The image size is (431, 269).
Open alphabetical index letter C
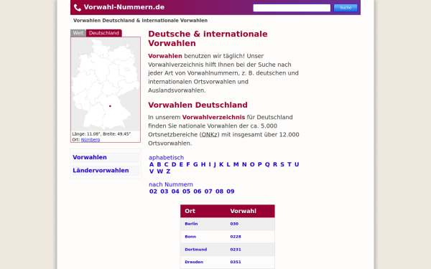[x=166, y=164]
